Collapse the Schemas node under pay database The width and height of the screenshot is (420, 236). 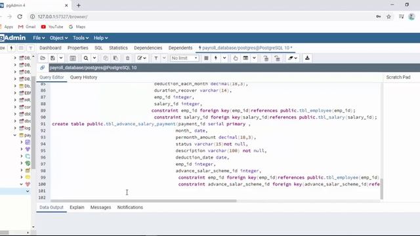[22, 184]
